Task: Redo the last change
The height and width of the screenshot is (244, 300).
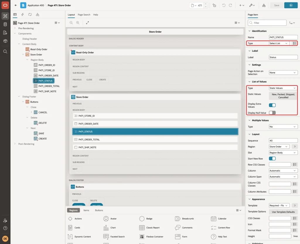Action: [x=230, y=5]
